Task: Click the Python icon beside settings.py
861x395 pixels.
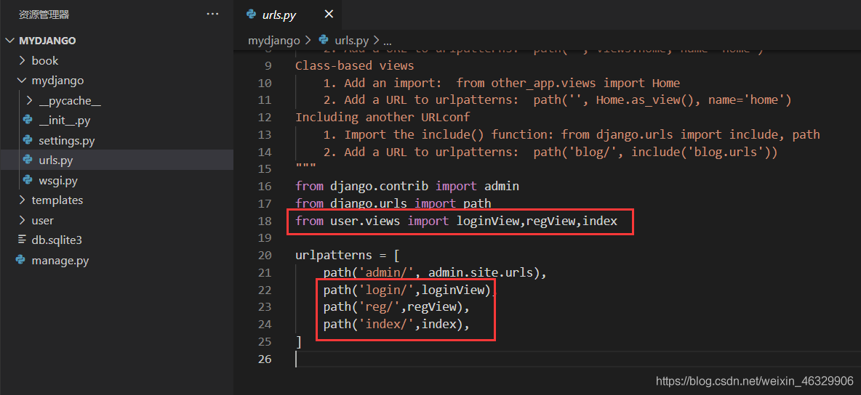Action: (x=28, y=140)
